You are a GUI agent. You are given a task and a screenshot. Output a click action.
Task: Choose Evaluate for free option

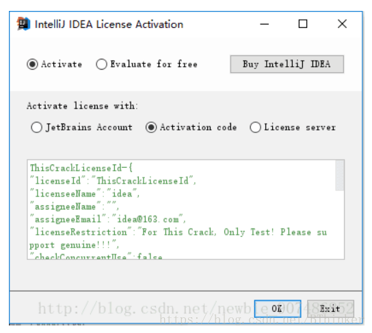point(101,64)
